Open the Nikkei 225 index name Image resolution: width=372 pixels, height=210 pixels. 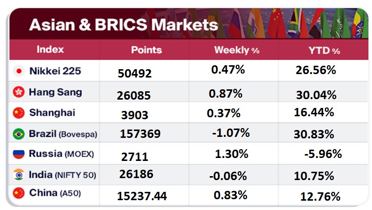click(55, 71)
